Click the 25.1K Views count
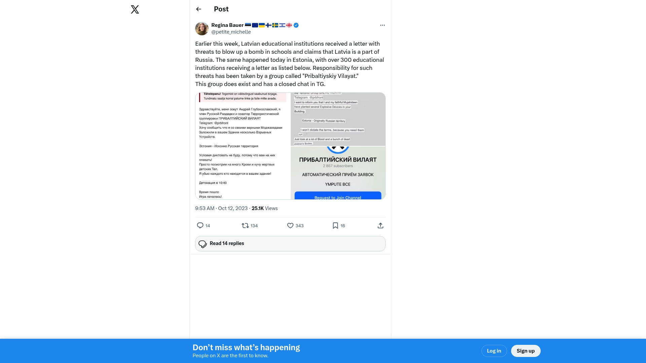 click(x=264, y=208)
